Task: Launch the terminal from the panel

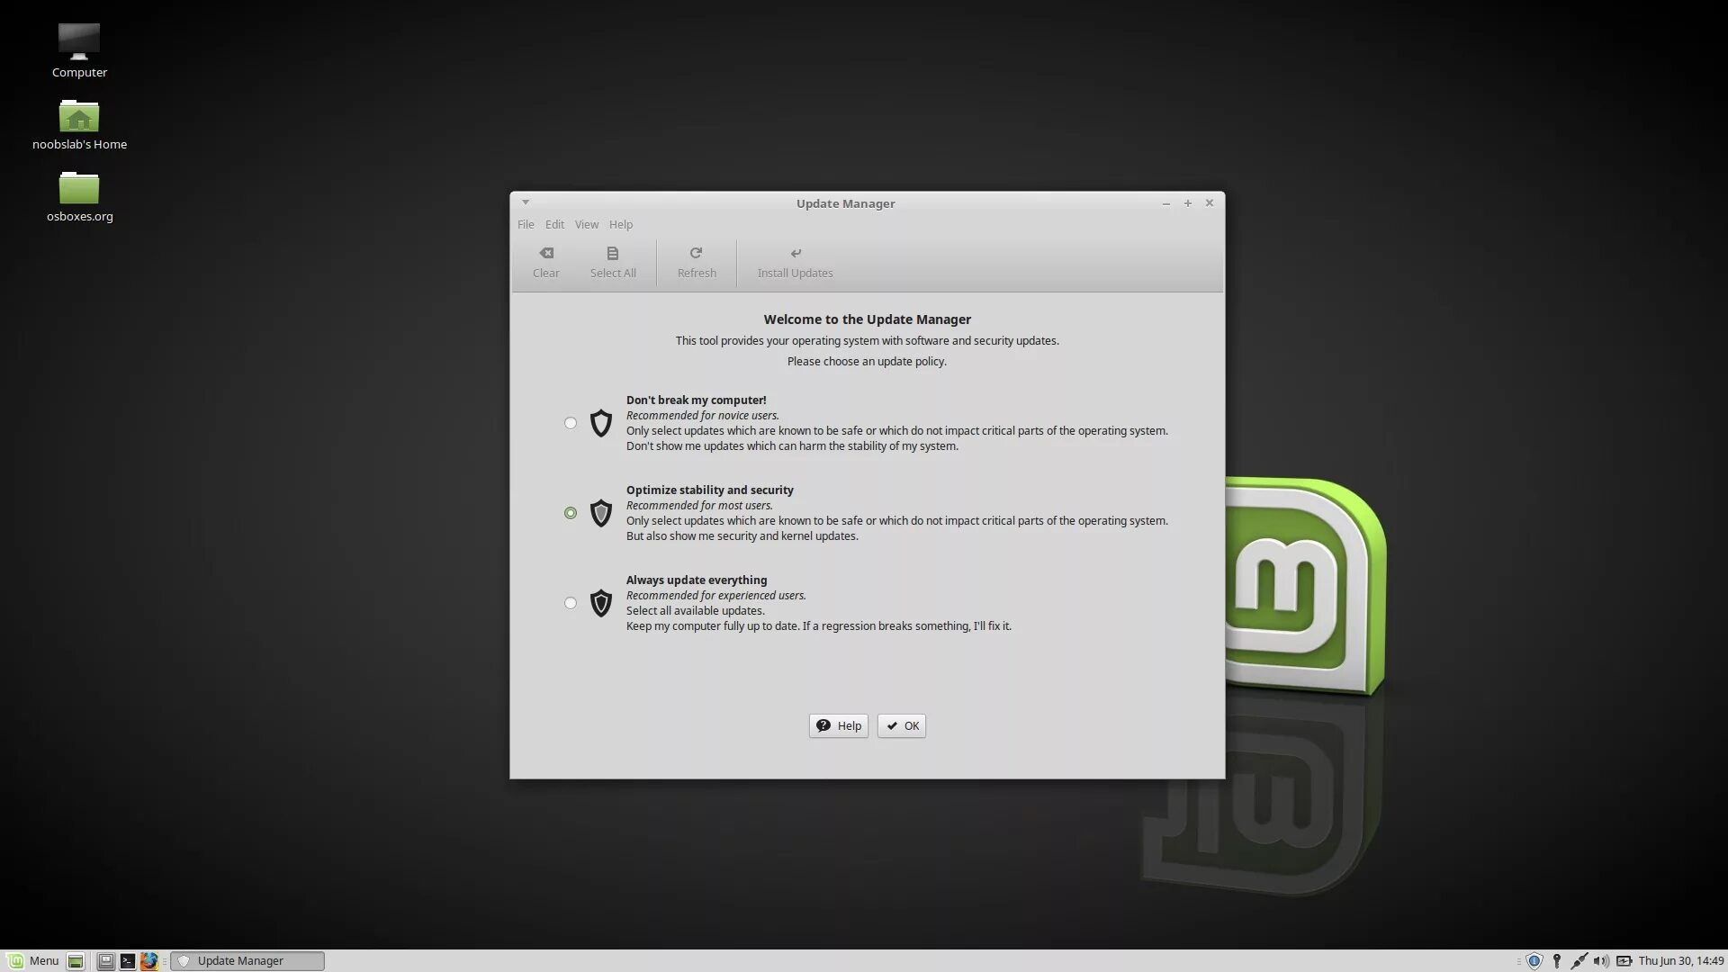Action: pos(127,961)
